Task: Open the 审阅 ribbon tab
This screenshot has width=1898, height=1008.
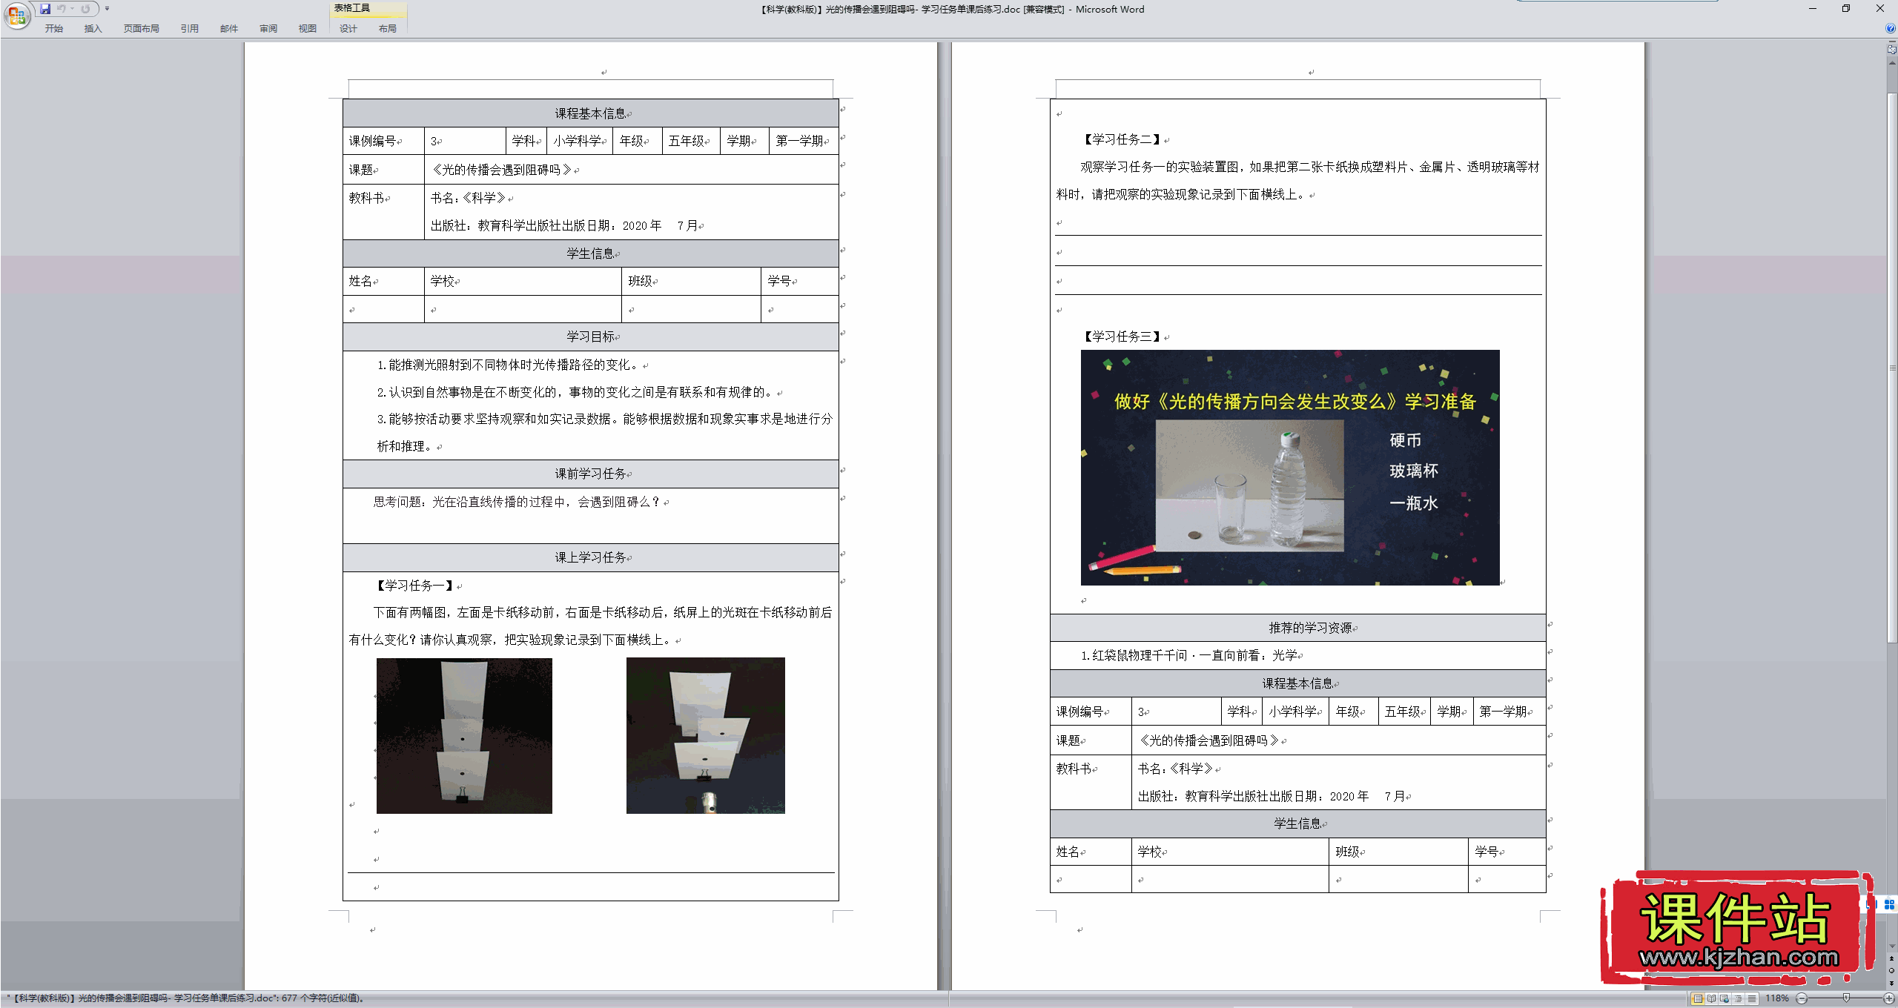Action: point(268,28)
